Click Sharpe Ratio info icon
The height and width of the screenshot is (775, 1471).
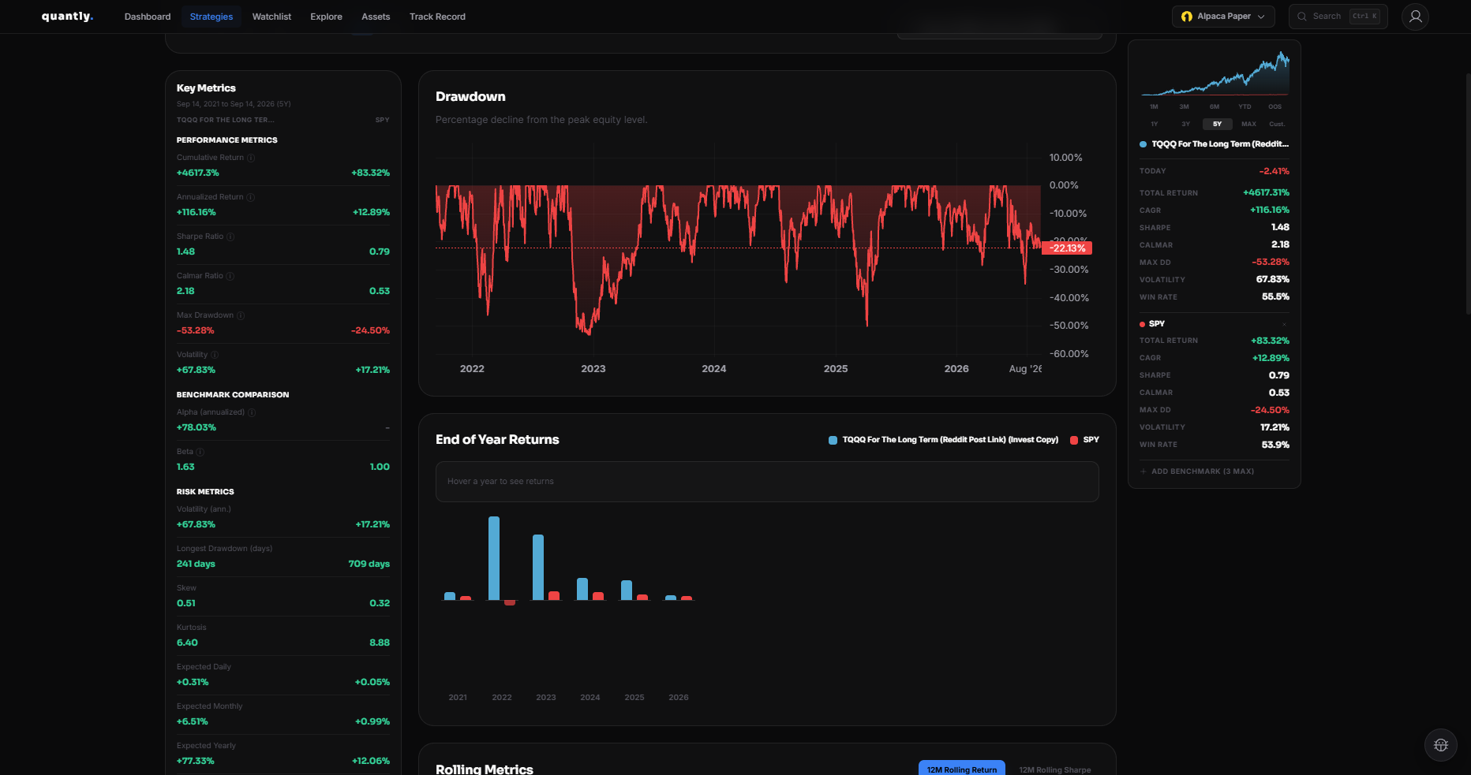[230, 237]
